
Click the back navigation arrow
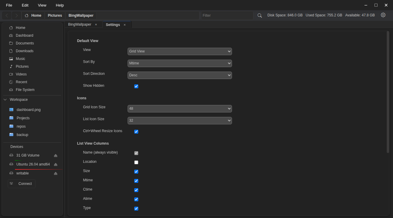7,16
